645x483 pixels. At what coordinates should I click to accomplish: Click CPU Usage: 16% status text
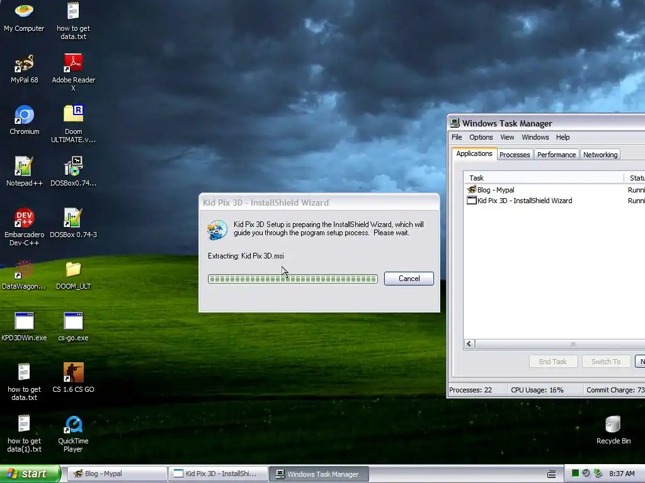coord(537,390)
